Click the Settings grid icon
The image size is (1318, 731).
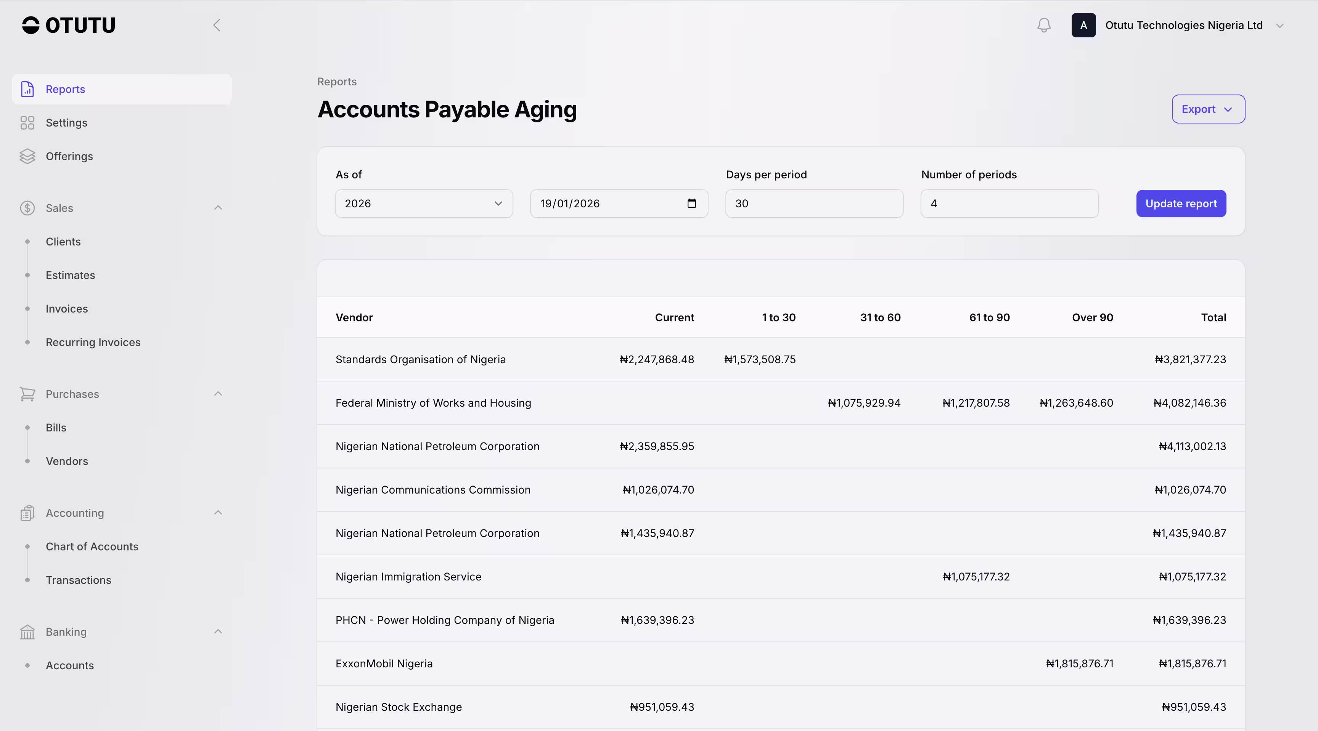(x=27, y=123)
